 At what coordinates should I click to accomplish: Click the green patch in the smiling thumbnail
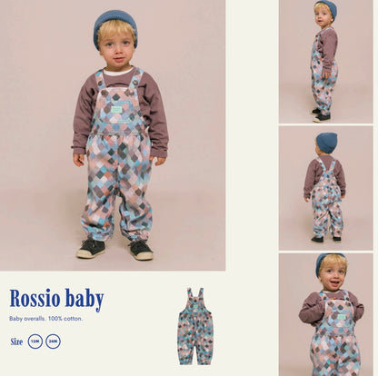tap(342, 317)
